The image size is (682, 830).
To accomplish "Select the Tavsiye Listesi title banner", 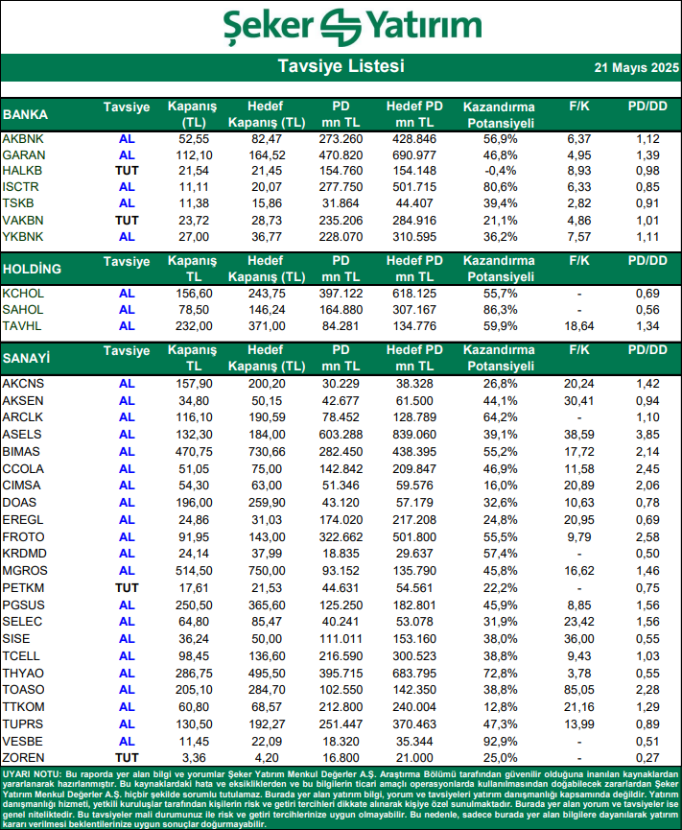I will pos(341,67).
